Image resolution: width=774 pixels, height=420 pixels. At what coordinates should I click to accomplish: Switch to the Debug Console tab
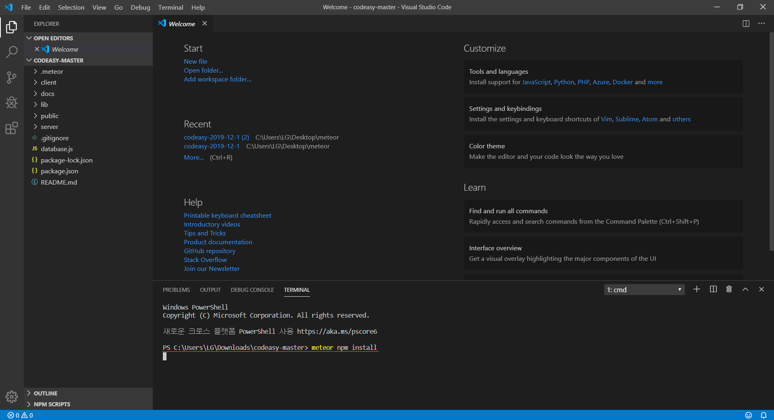tap(252, 290)
